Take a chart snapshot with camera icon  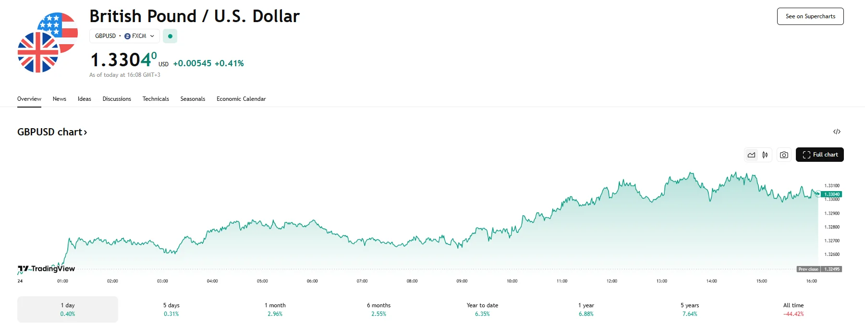tap(784, 155)
